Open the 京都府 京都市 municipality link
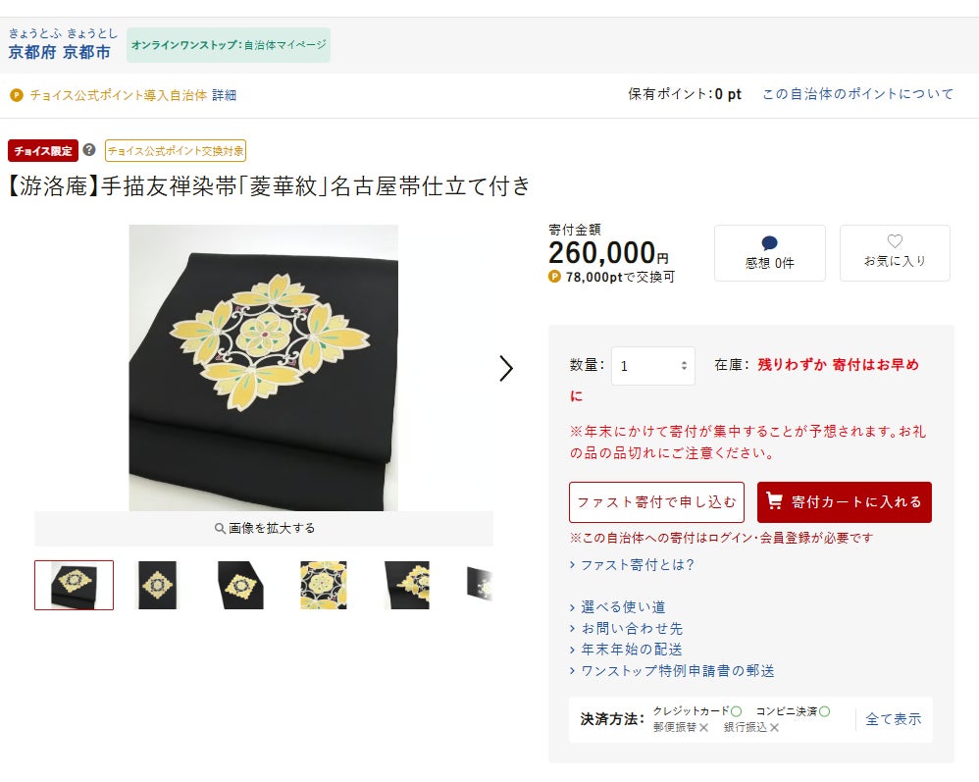The width and height of the screenshot is (979, 782). click(x=59, y=52)
